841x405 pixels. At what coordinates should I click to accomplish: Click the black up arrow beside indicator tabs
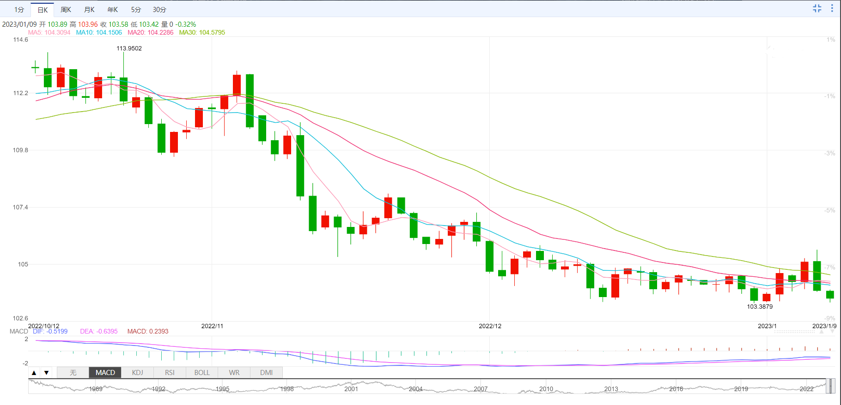[34, 373]
